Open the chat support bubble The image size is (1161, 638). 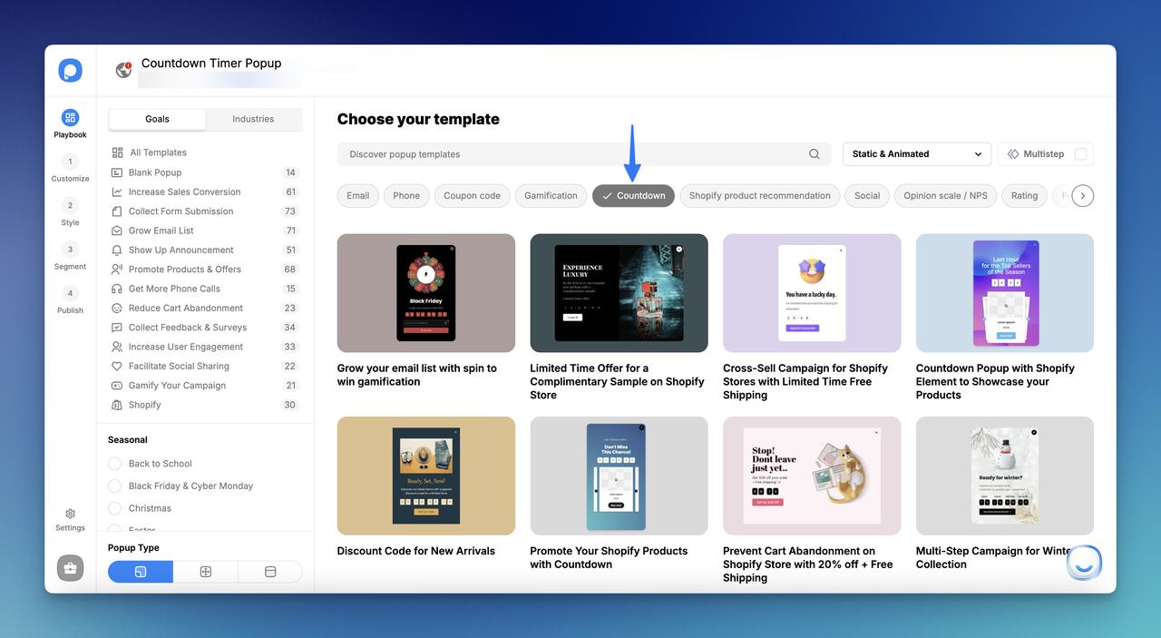click(1084, 563)
